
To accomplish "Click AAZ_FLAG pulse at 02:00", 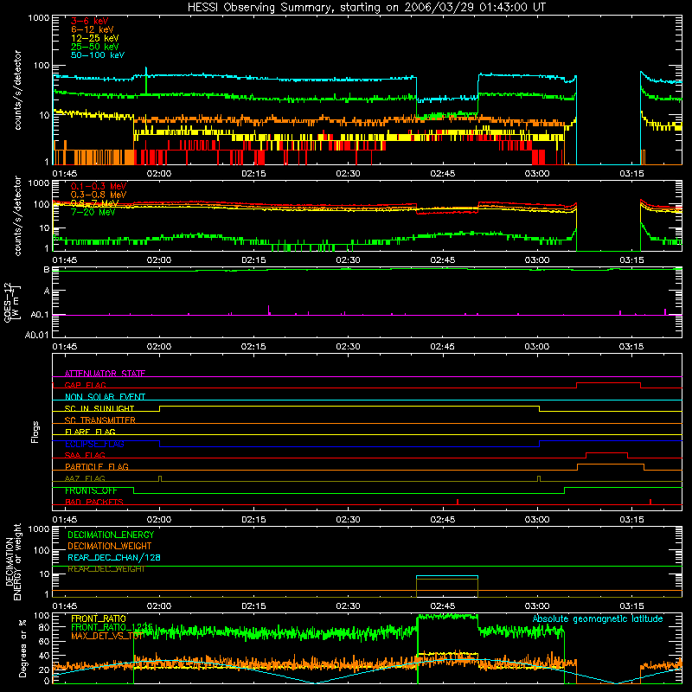I will 160,479.
